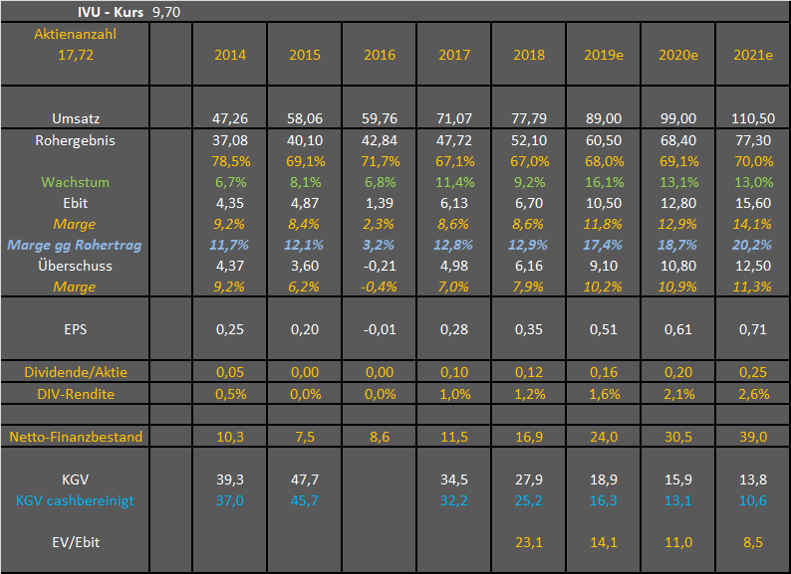
Task: Select the 2015 column header
Action: click(305, 55)
